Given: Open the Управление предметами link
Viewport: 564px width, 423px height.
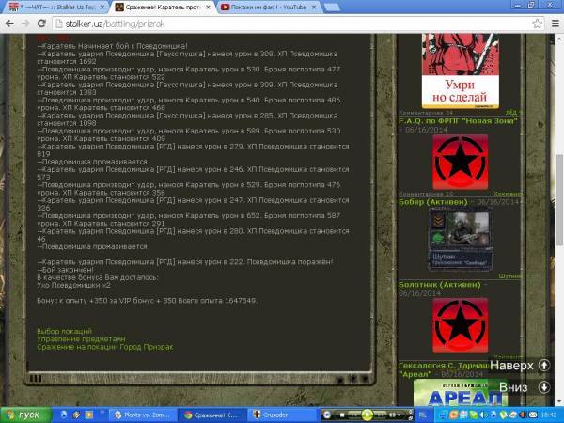Looking at the screenshot, I should [x=80, y=339].
